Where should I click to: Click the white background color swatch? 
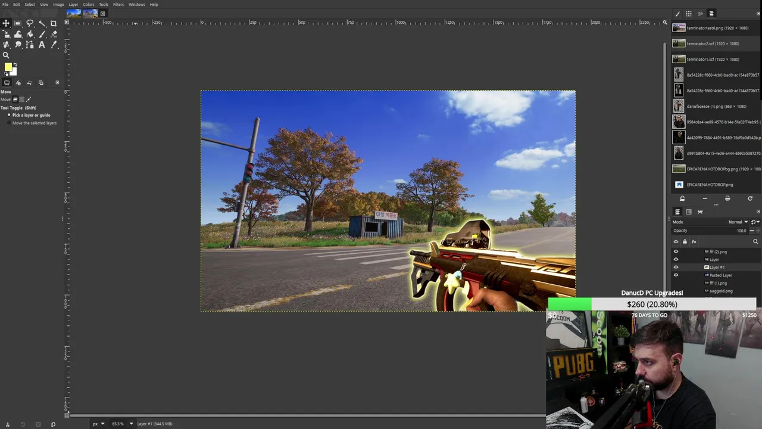click(x=13, y=71)
